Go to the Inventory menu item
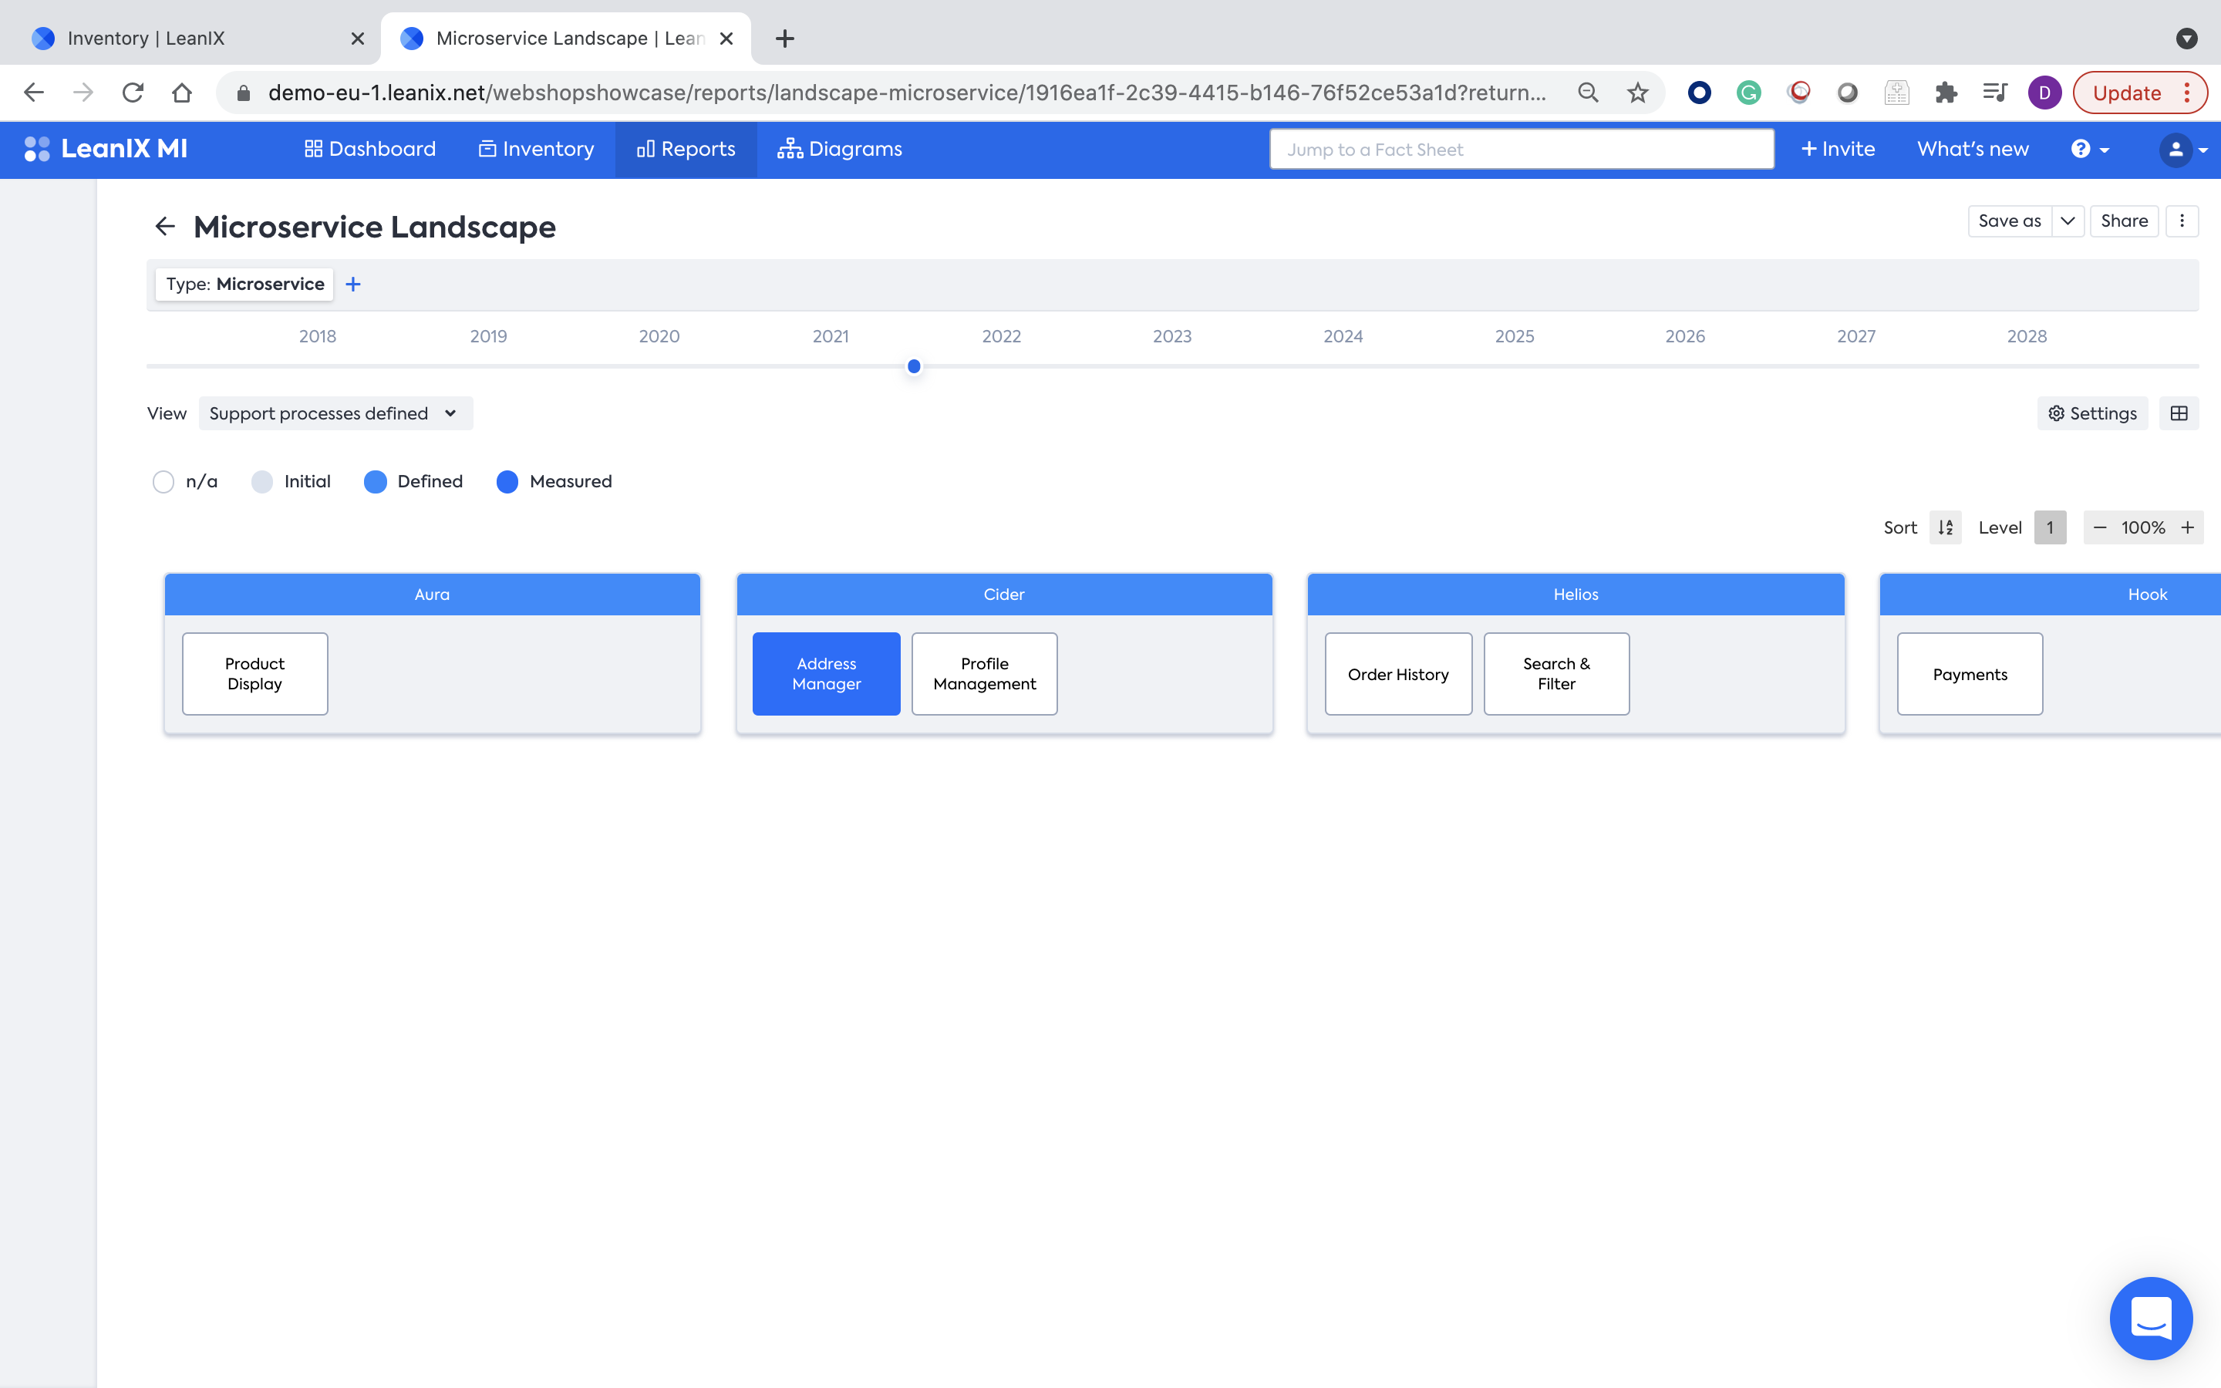The width and height of the screenshot is (2221, 1388). [x=536, y=149]
